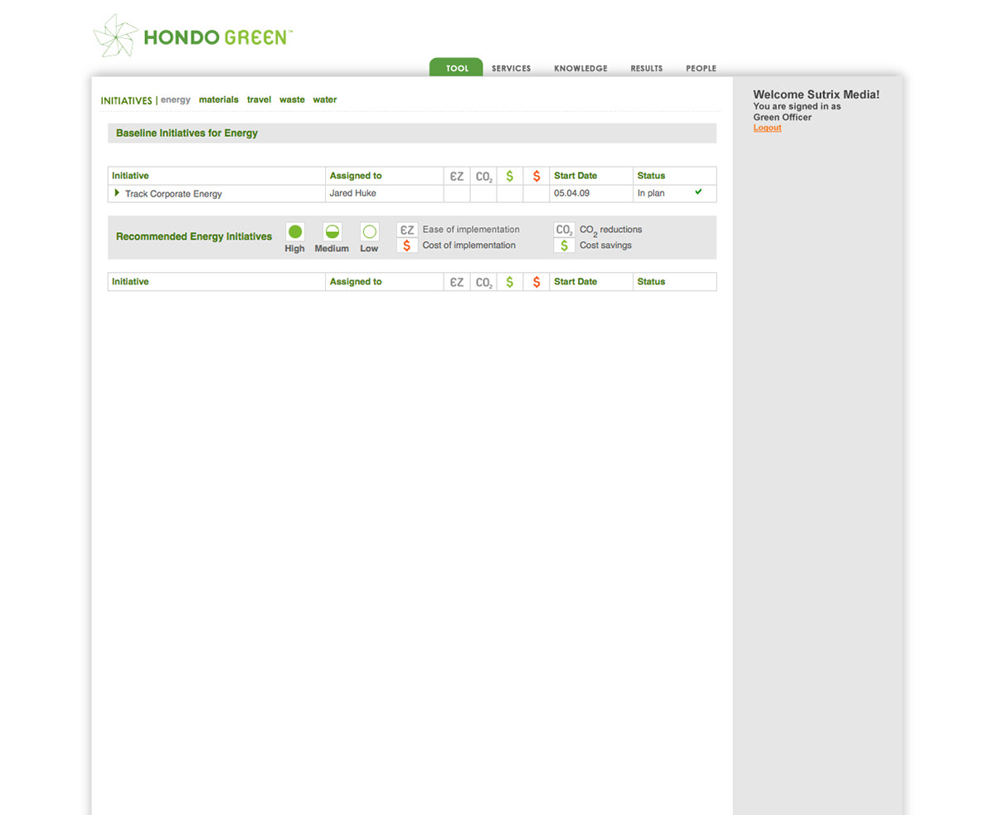Go to the People tab
This screenshot has width=995, height=815.
(x=701, y=69)
